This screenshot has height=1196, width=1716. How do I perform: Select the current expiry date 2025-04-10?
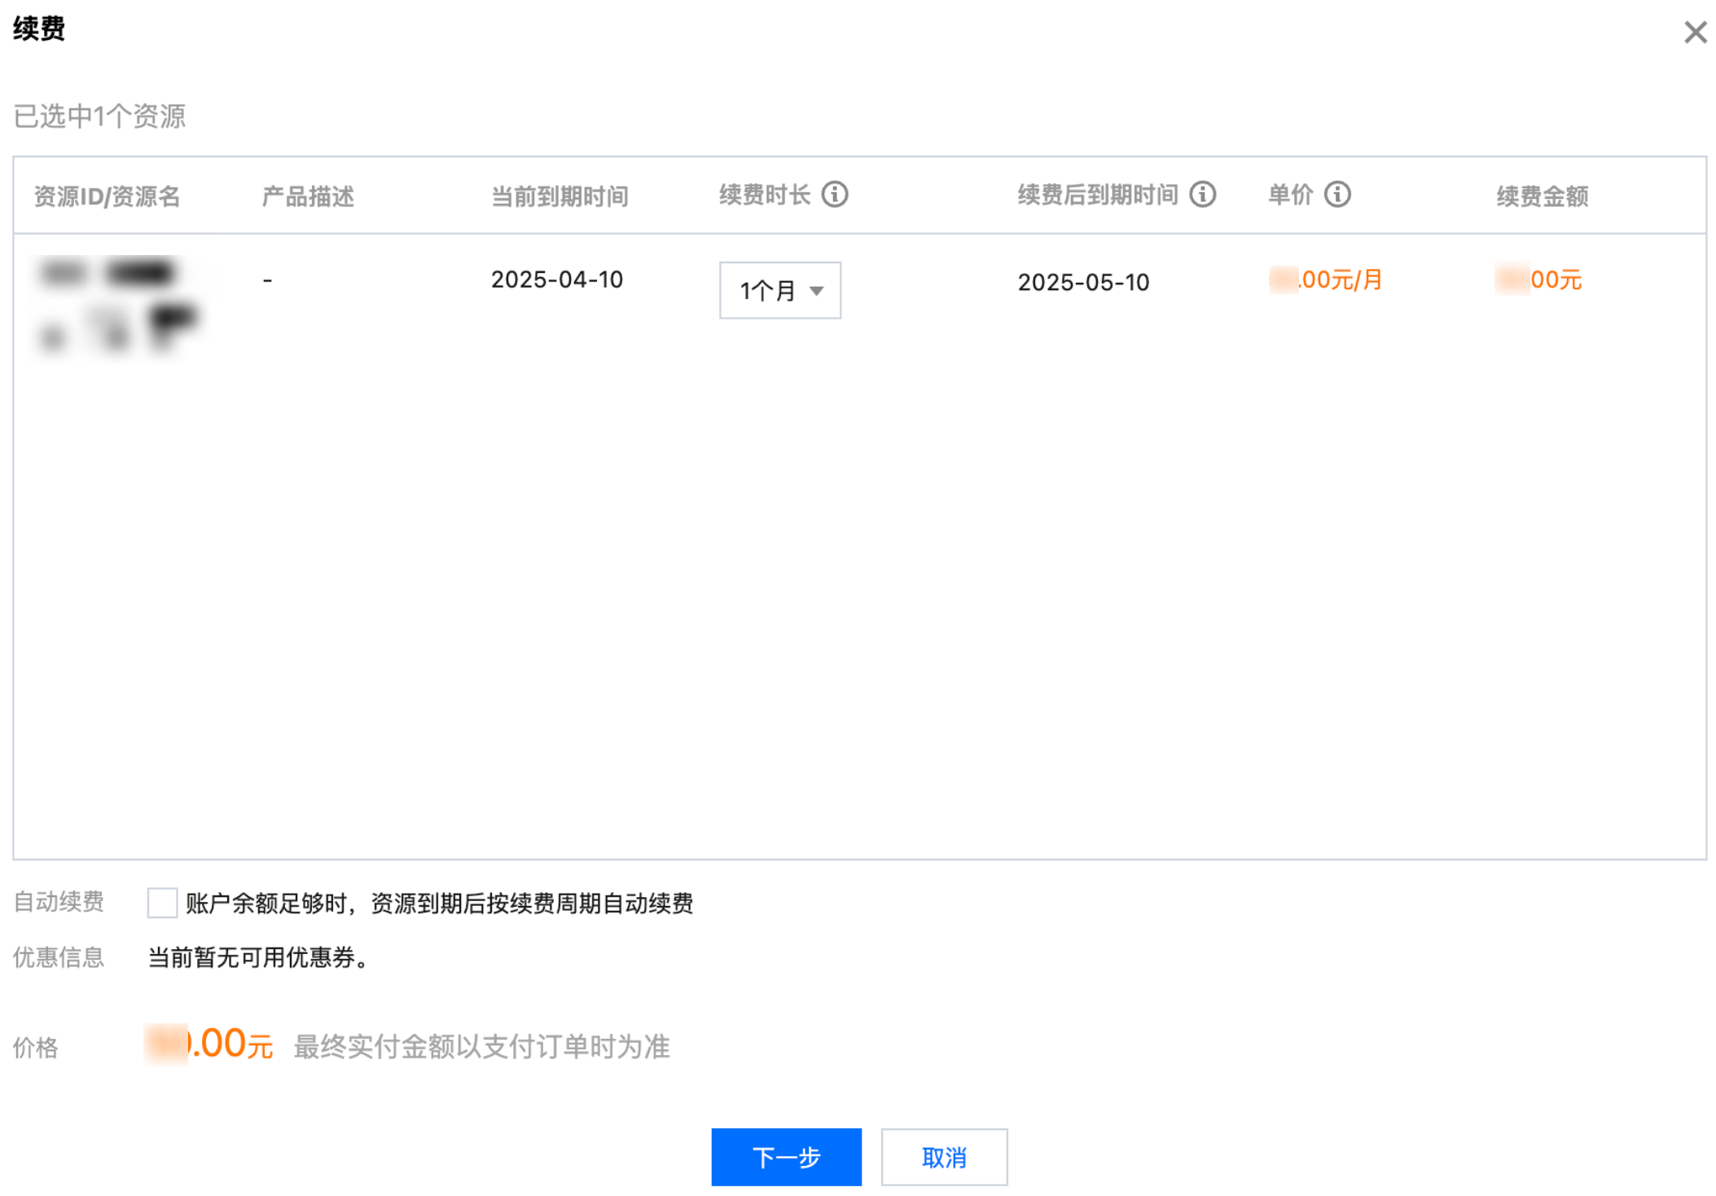[x=557, y=280]
